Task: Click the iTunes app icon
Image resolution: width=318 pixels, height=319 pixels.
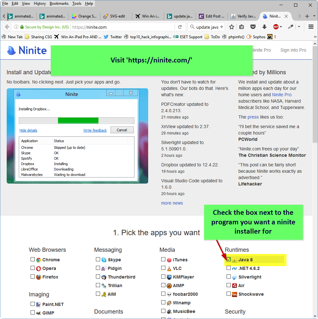Action: (x=169, y=260)
